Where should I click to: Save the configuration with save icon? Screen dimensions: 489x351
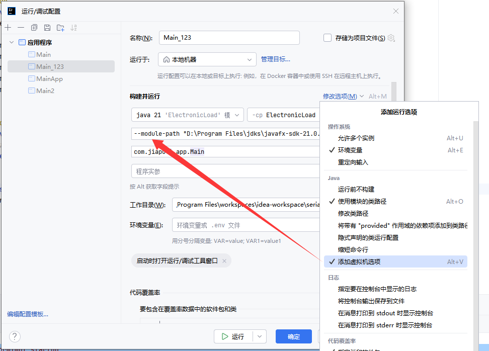point(47,28)
